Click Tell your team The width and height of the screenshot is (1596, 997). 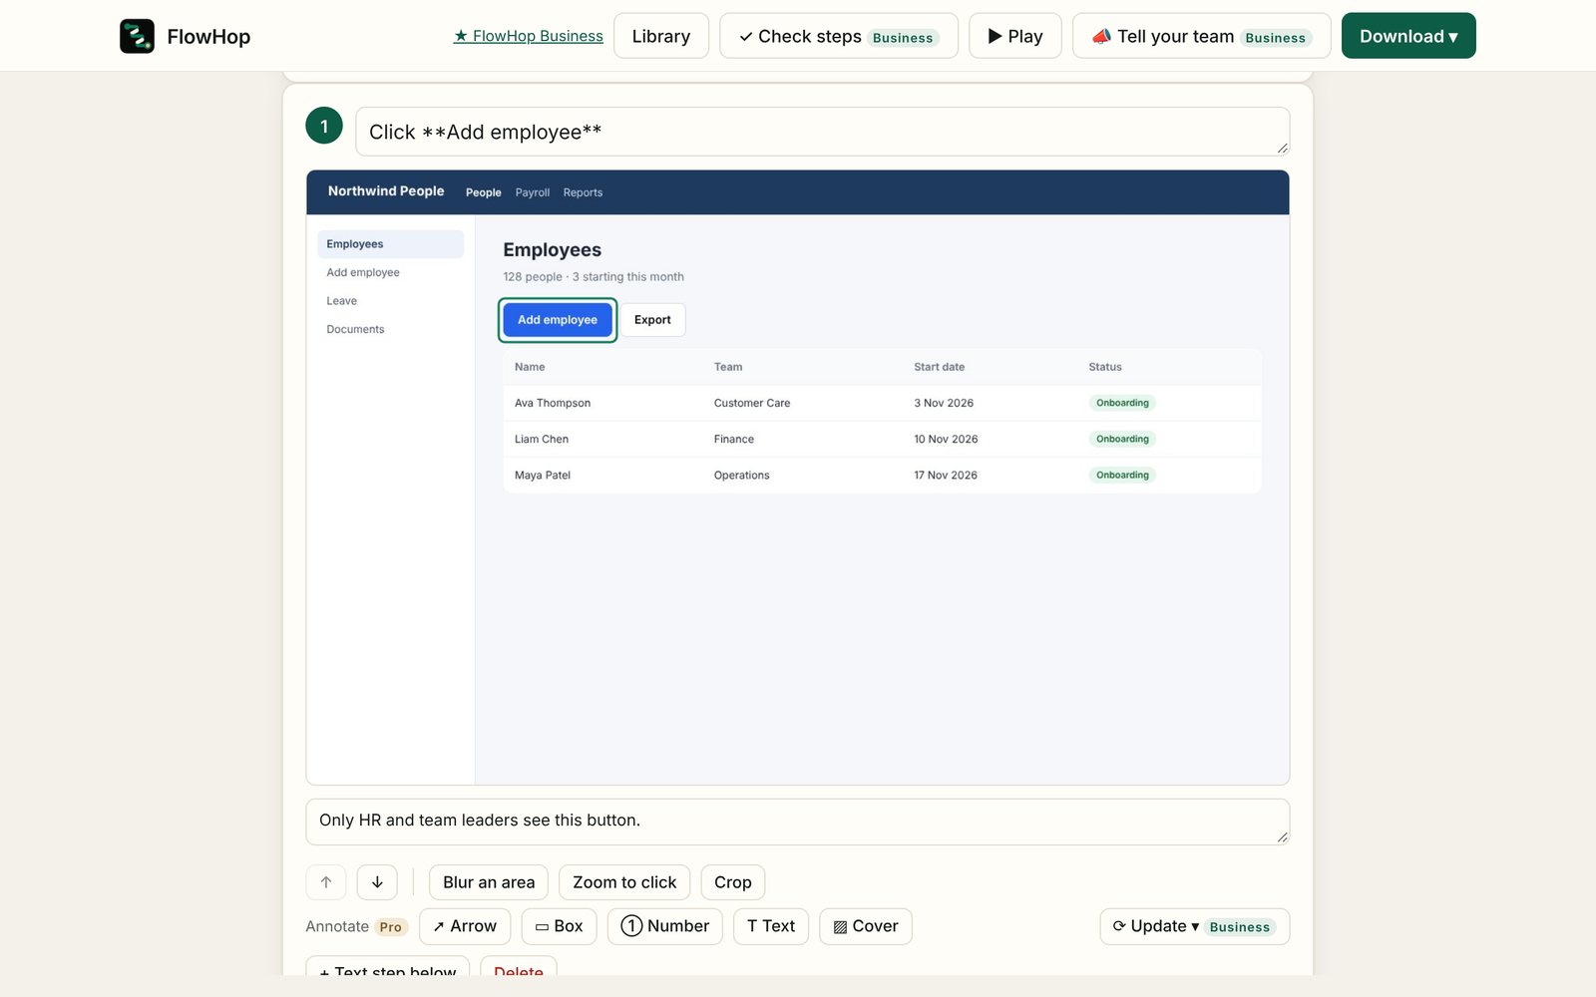click(1202, 36)
